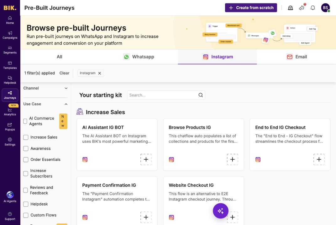This screenshot has width=336, height=225.
Task: Click Create from scratch button
Action: pos(251,8)
